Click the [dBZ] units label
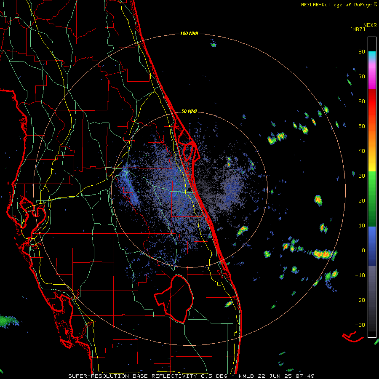 (358, 29)
